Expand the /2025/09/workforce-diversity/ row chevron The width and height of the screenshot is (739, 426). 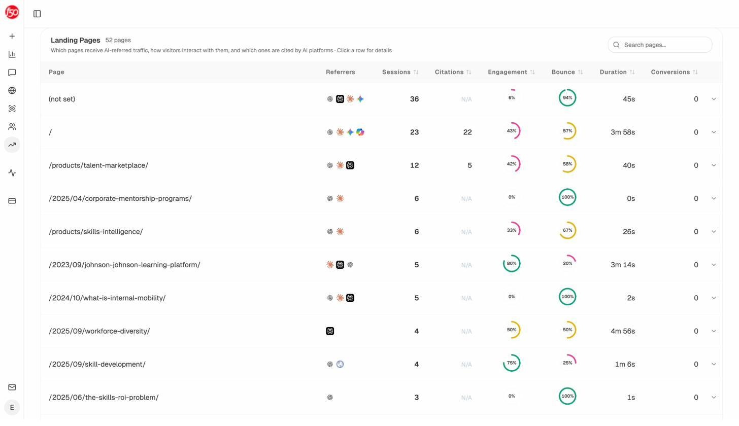(x=714, y=331)
